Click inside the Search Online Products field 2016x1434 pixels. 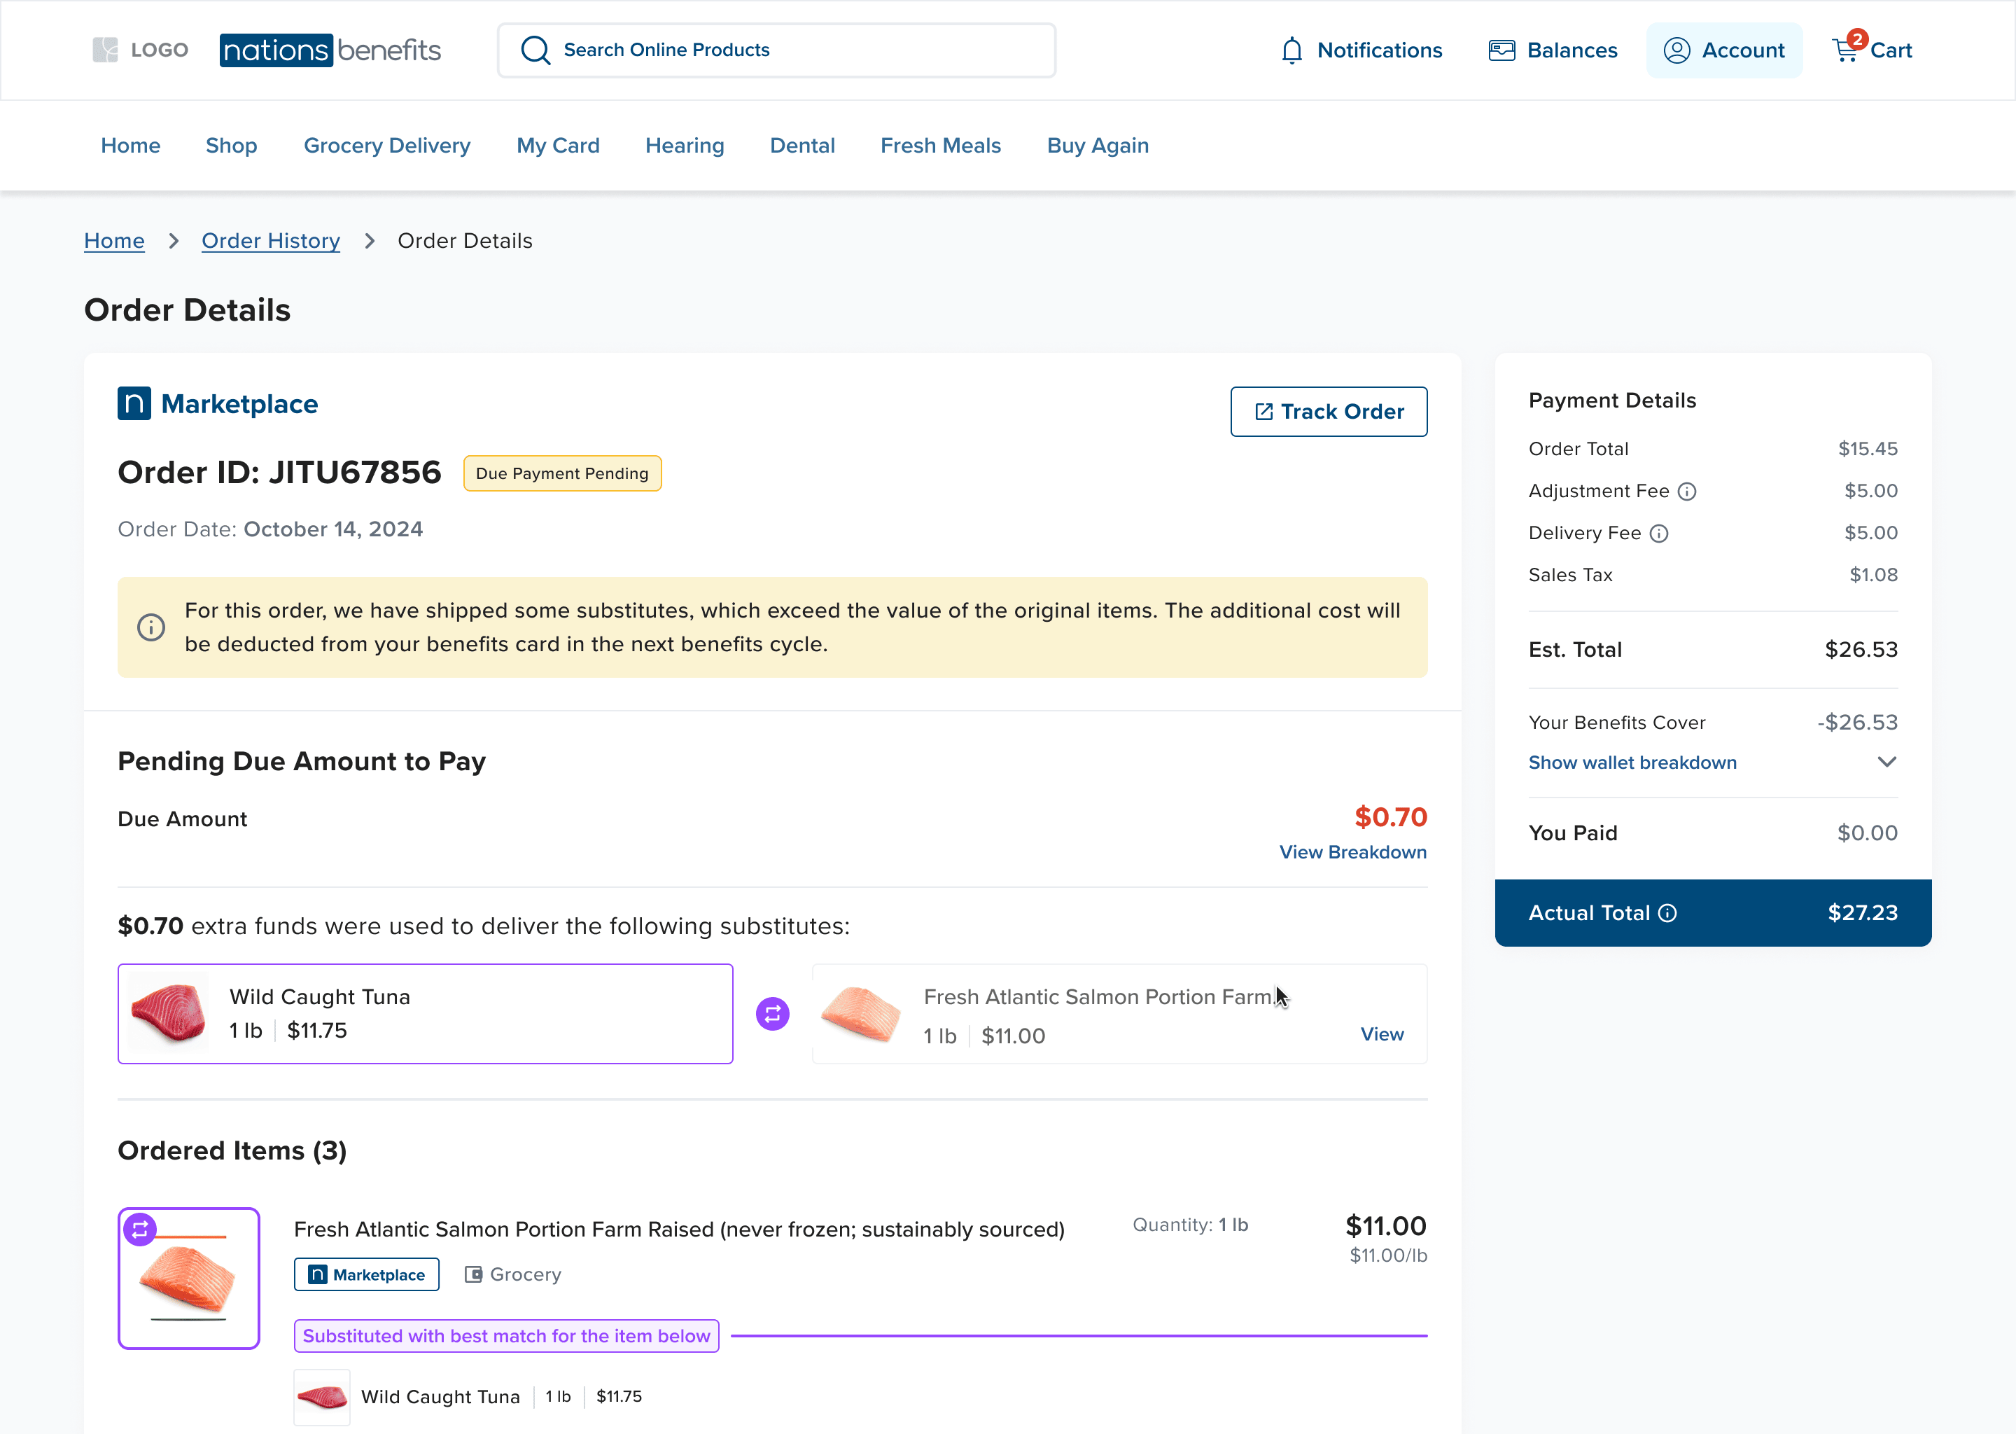(x=777, y=50)
